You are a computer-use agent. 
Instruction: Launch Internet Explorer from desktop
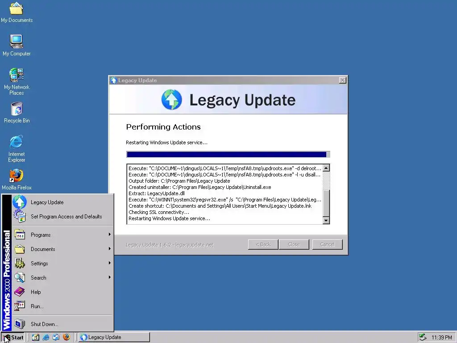coord(17,149)
